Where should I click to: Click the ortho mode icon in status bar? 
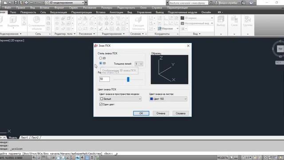(x=48, y=158)
